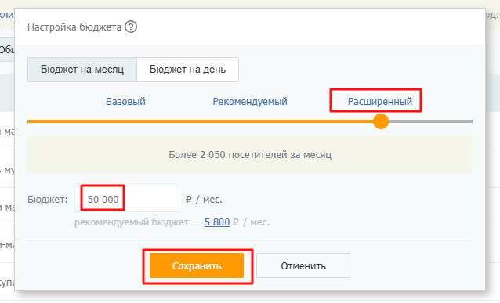The height and width of the screenshot is (303, 500).
Task: Click the monthly visitors estimate banner
Action: tap(250, 154)
